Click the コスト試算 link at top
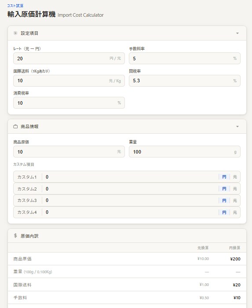 15,6
